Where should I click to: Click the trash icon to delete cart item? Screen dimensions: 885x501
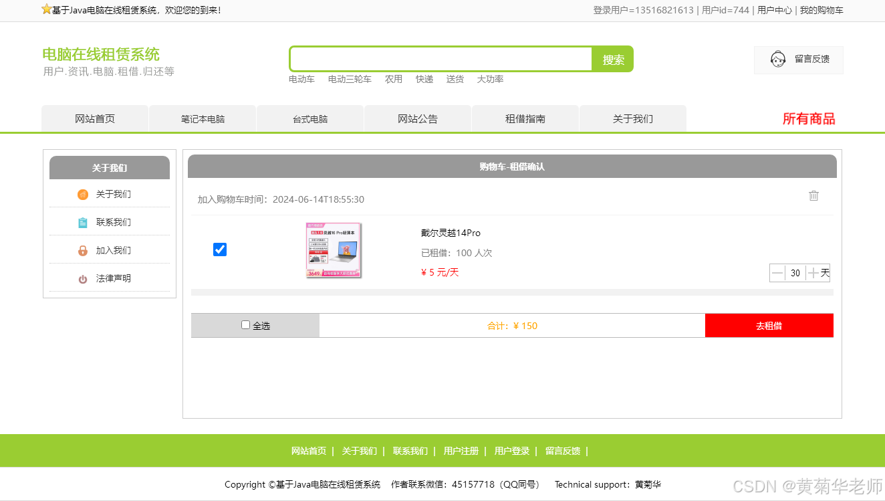point(813,196)
